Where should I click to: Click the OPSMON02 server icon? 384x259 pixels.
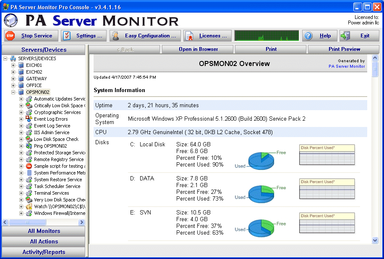click(x=21, y=92)
